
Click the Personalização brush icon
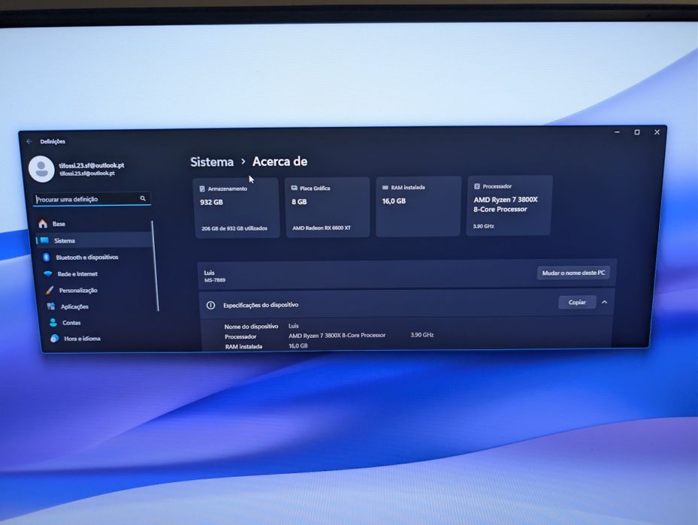click(x=50, y=290)
